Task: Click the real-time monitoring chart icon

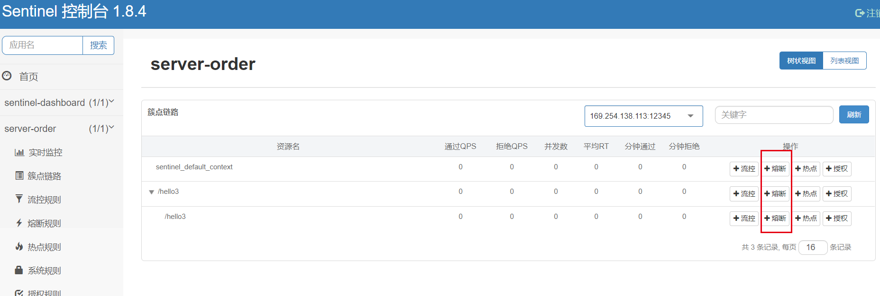Action: pos(19,152)
